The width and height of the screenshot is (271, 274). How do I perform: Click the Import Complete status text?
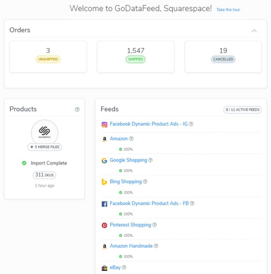pyautogui.click(x=49, y=163)
